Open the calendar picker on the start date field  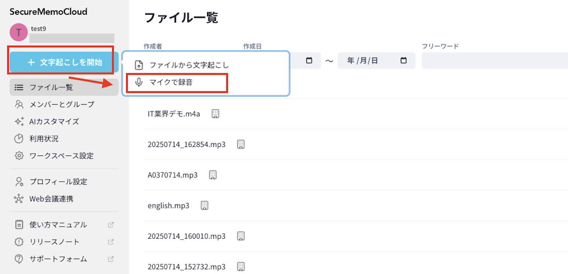[309, 61]
